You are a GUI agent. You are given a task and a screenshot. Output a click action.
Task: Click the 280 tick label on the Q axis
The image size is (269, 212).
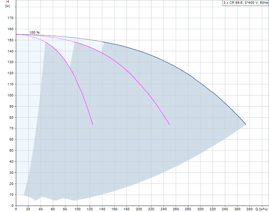188,209
